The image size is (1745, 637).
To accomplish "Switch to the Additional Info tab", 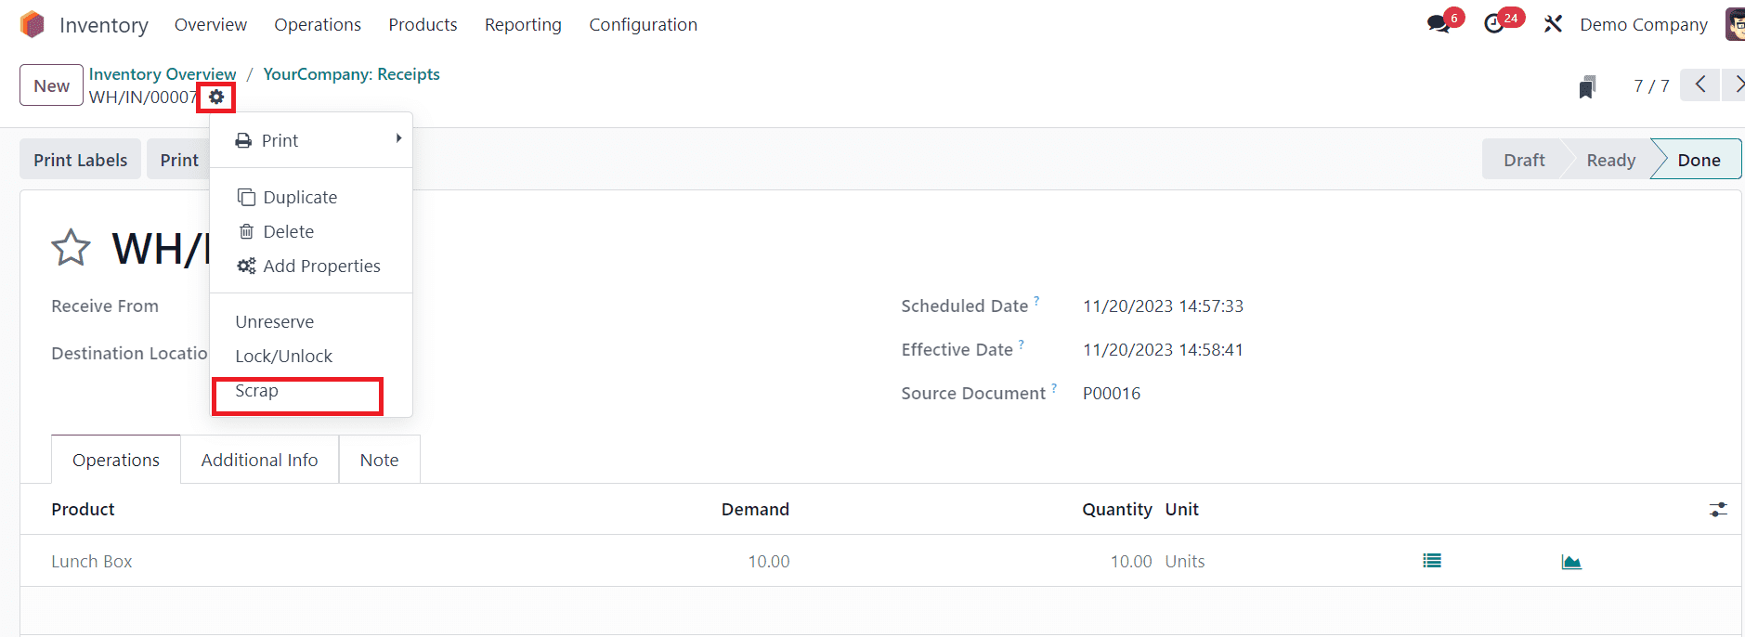I will click(259, 460).
